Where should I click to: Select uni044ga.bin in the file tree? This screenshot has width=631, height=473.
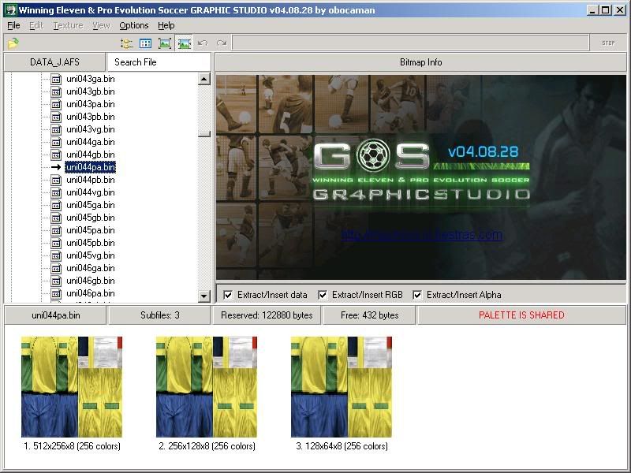pos(91,142)
